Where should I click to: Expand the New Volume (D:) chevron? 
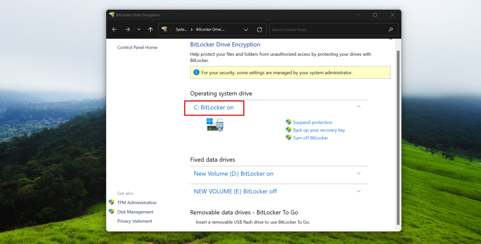pyautogui.click(x=358, y=173)
